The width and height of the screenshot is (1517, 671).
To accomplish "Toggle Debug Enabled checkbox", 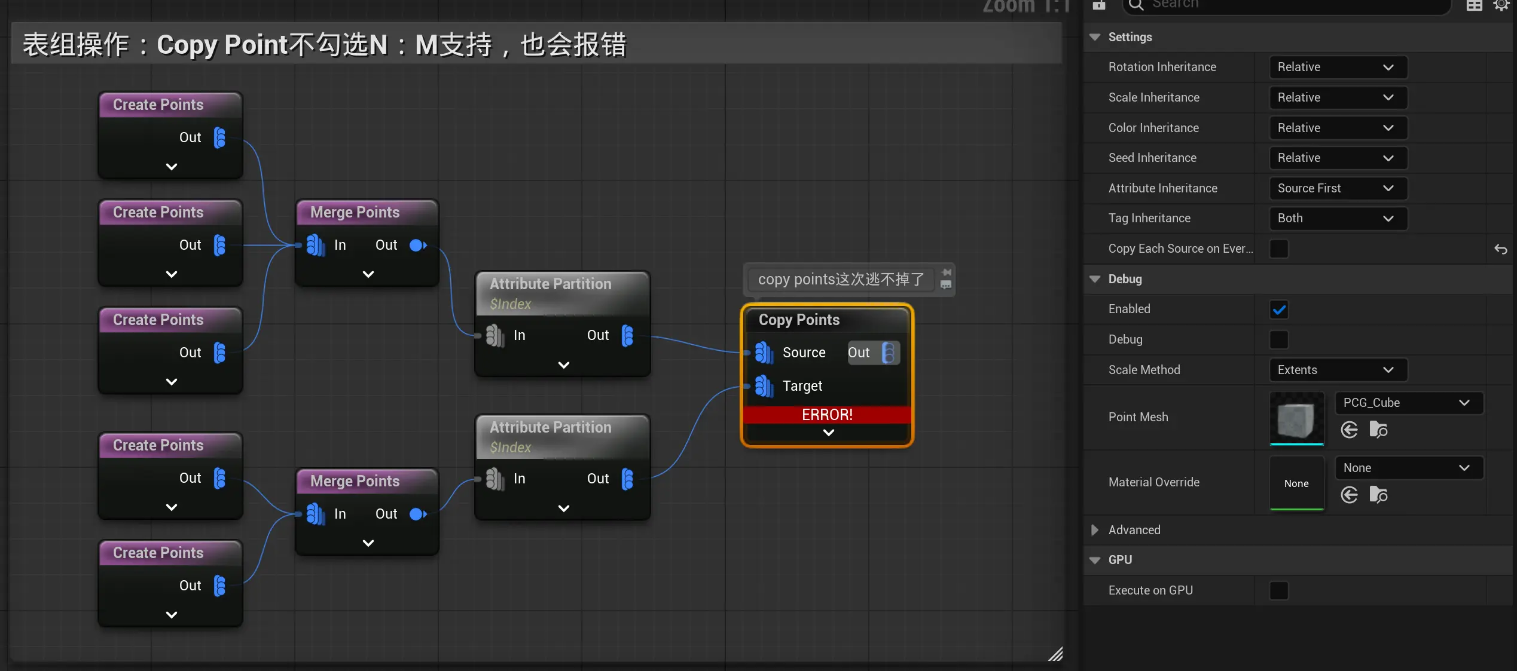I will pyautogui.click(x=1278, y=310).
